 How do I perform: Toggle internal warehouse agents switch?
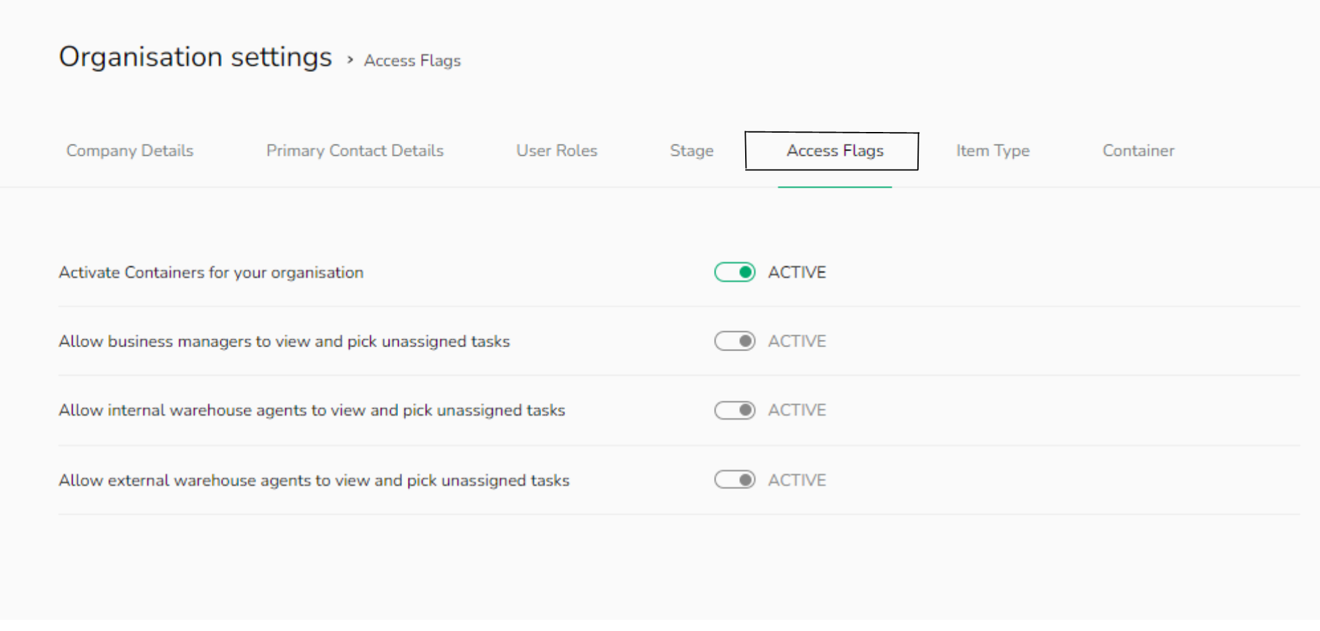coord(735,410)
